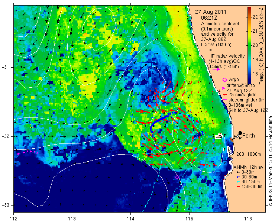Viewport: 275px width, 223px height.
Task: Click the '114' longitude axis label
Action: (x=131, y=219)
